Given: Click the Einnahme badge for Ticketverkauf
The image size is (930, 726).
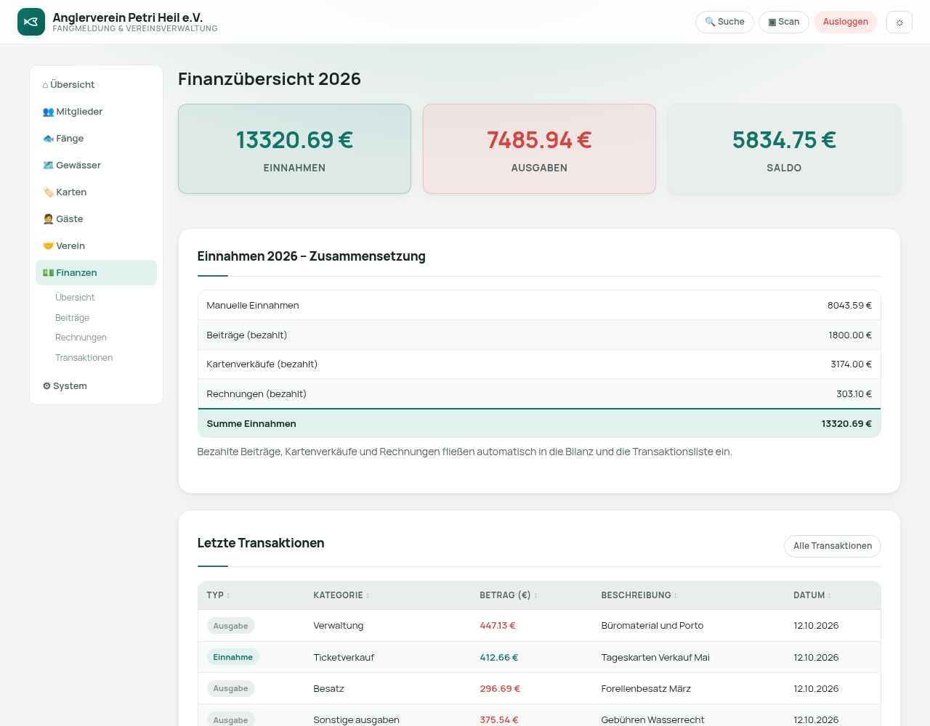Looking at the screenshot, I should 232,657.
